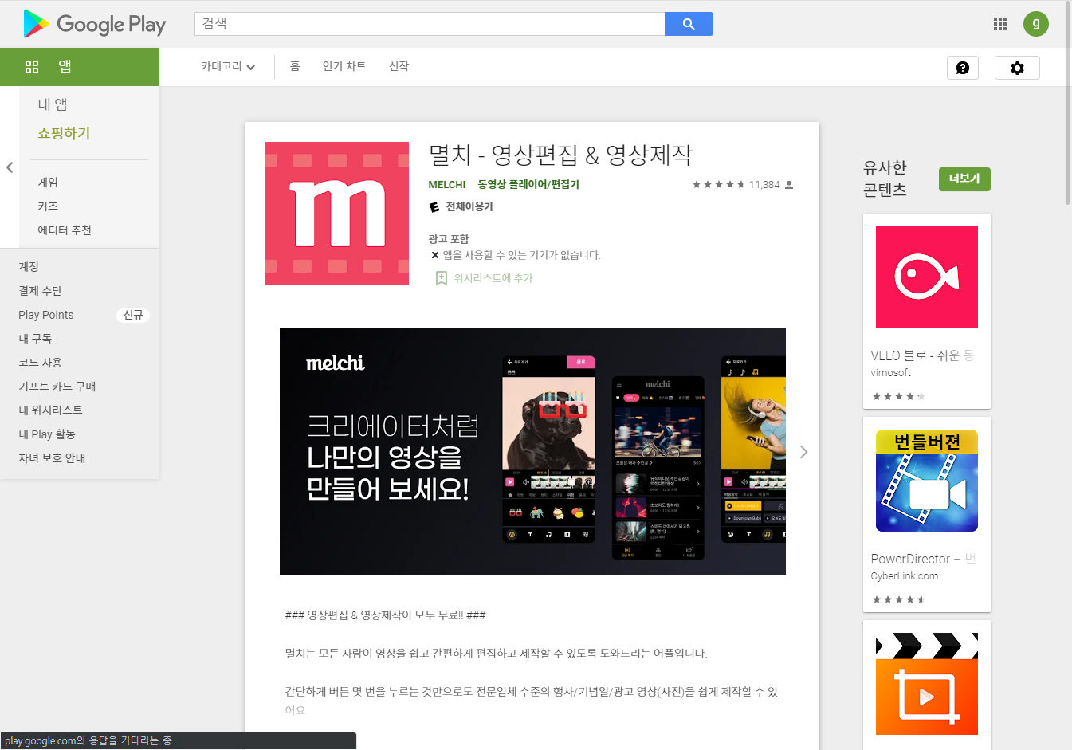
Task: Open the Google apps grid icon
Action: coord(1000,24)
